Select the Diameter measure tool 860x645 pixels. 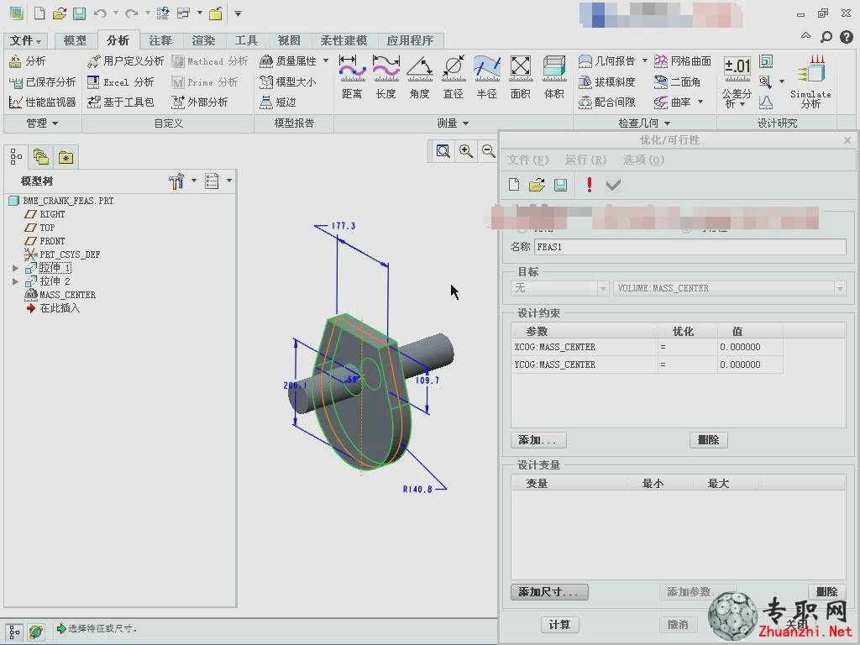(x=453, y=77)
